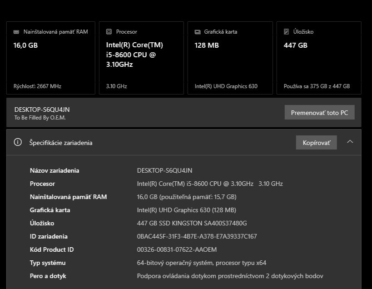Click the Procesor chip icon

coord(109,32)
